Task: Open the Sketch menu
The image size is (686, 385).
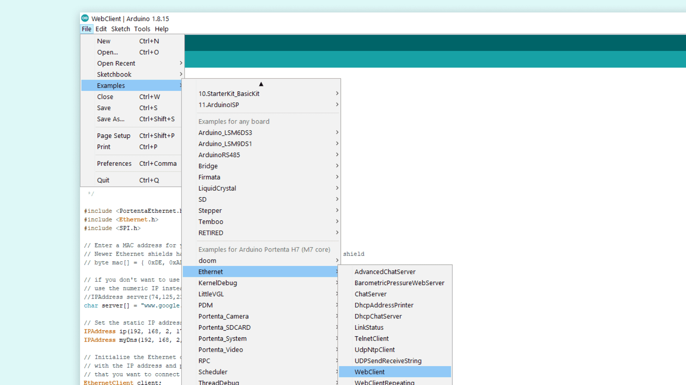Action: click(120, 29)
